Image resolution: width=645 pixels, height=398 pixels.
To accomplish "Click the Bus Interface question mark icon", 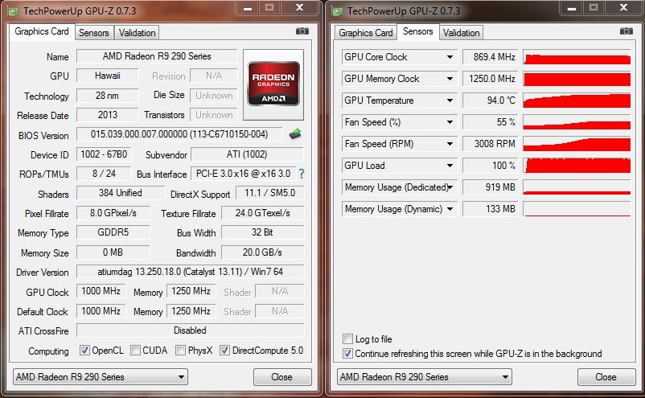I will [x=302, y=174].
